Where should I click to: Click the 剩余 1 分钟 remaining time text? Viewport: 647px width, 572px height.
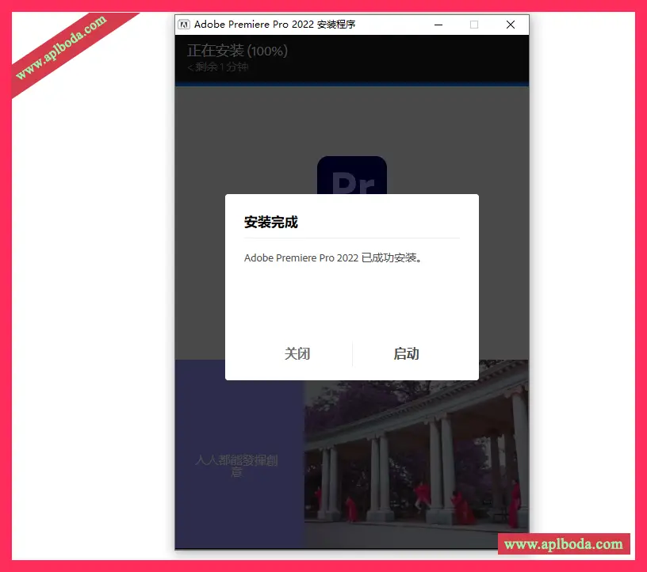coord(217,67)
